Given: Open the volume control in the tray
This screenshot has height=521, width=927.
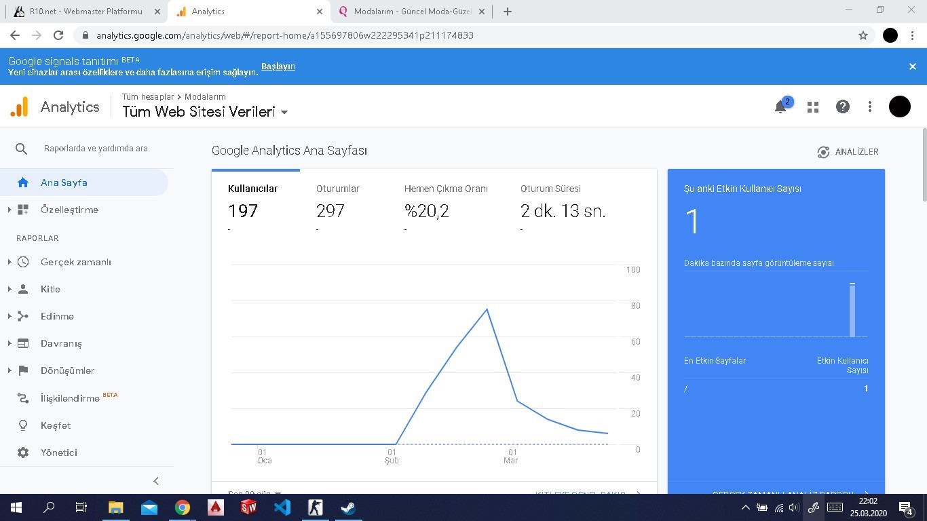Looking at the screenshot, I should coord(795,507).
